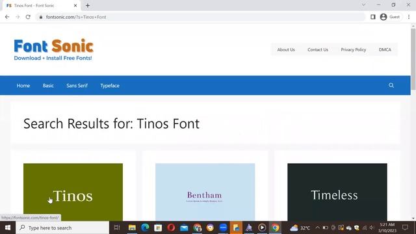Viewport: 416px width, 234px height.
Task: Click the 'Search Results for: Tinos Font' heading
Action: (111, 123)
